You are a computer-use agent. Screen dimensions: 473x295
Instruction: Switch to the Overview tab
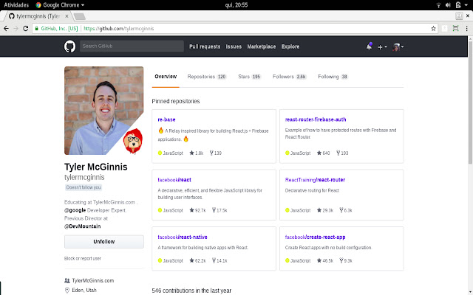point(166,77)
